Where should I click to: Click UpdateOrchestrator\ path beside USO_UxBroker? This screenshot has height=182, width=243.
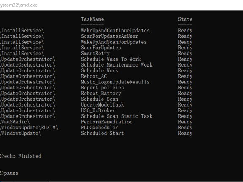coord(27,110)
